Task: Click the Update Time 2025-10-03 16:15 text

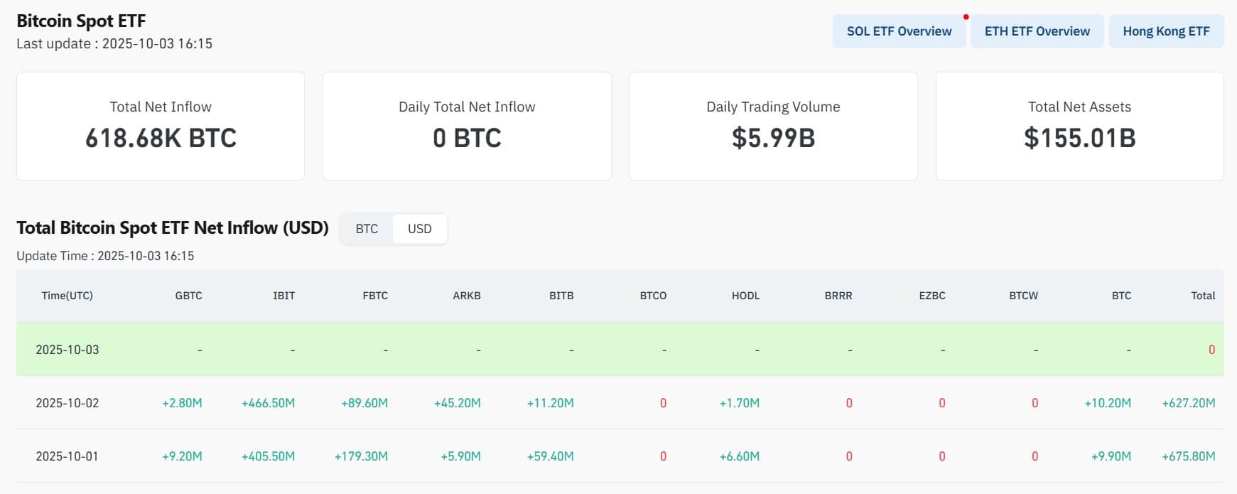Action: [x=105, y=256]
